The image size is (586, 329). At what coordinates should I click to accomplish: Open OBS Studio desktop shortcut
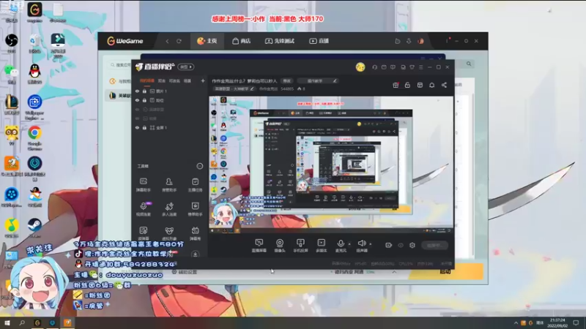(x=12, y=43)
